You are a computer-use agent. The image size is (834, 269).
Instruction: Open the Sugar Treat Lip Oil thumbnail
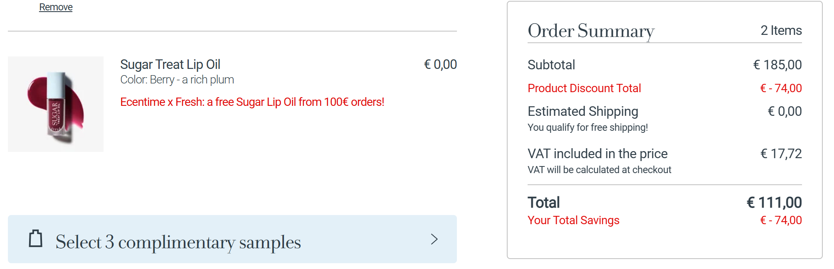(x=56, y=104)
